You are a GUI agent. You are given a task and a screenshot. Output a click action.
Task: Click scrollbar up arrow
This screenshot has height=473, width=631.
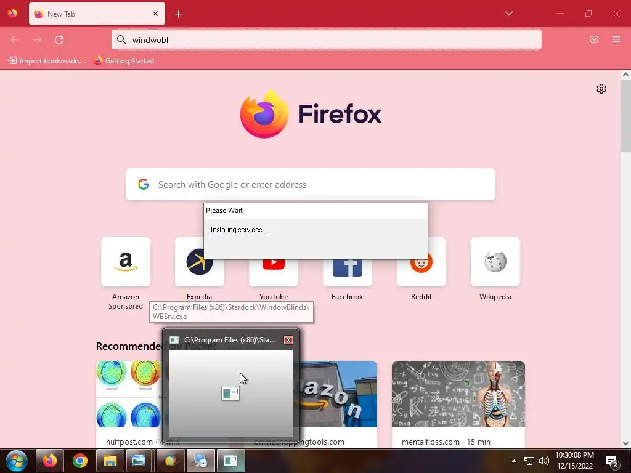pyautogui.click(x=625, y=75)
